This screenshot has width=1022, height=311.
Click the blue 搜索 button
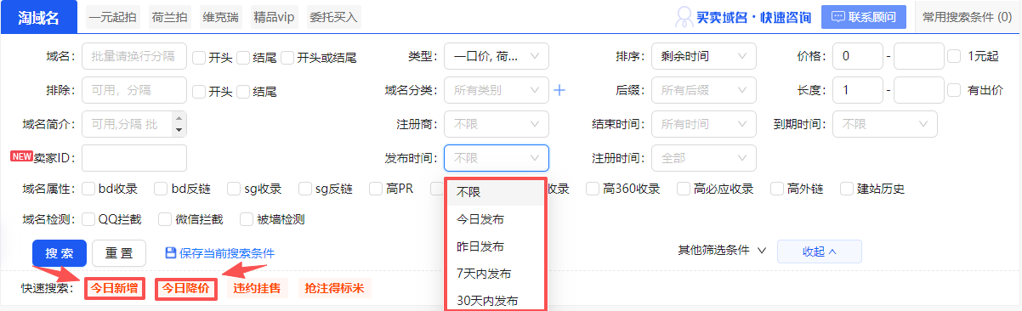[60, 252]
